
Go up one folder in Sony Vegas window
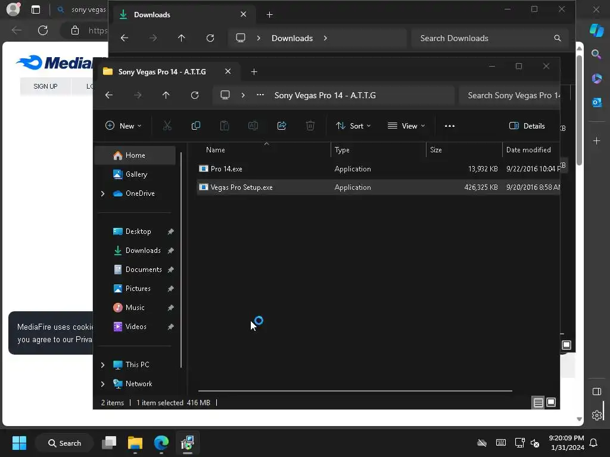(166, 95)
